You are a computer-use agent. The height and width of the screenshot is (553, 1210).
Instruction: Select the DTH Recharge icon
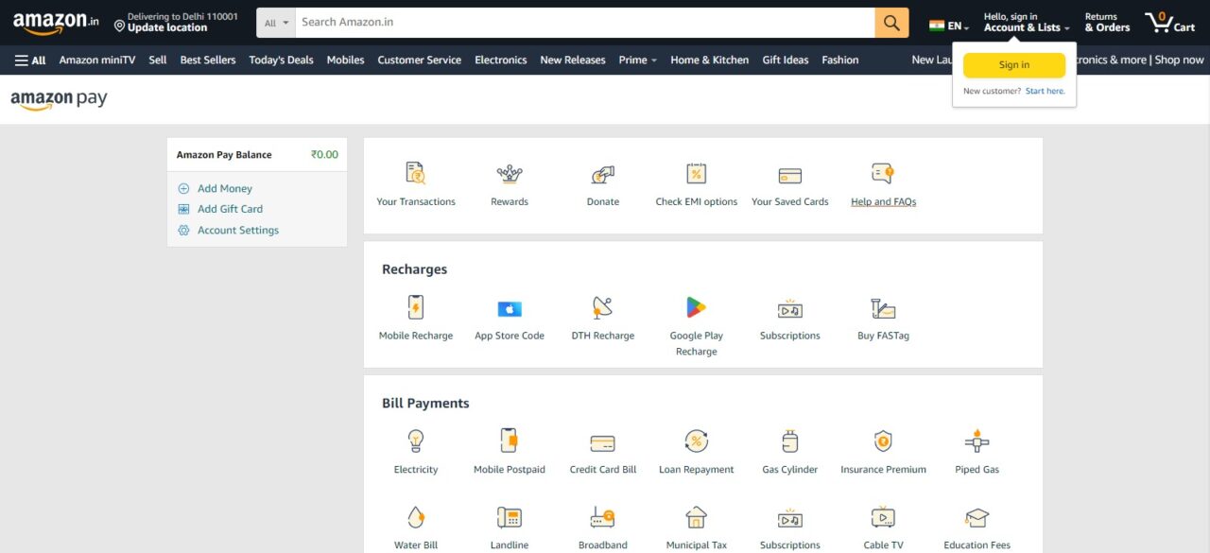[603, 308]
